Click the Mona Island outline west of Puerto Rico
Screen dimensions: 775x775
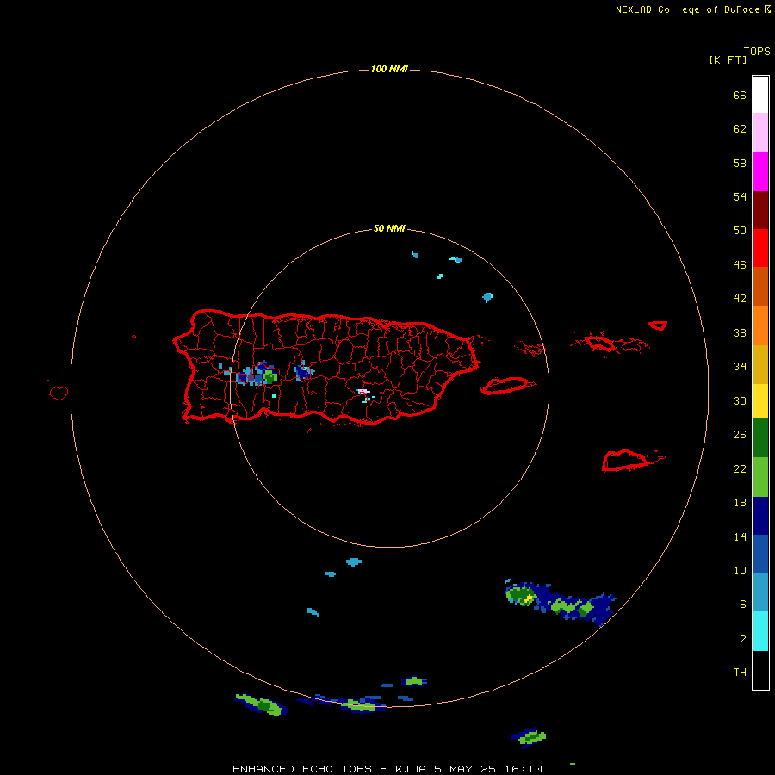click(59, 393)
